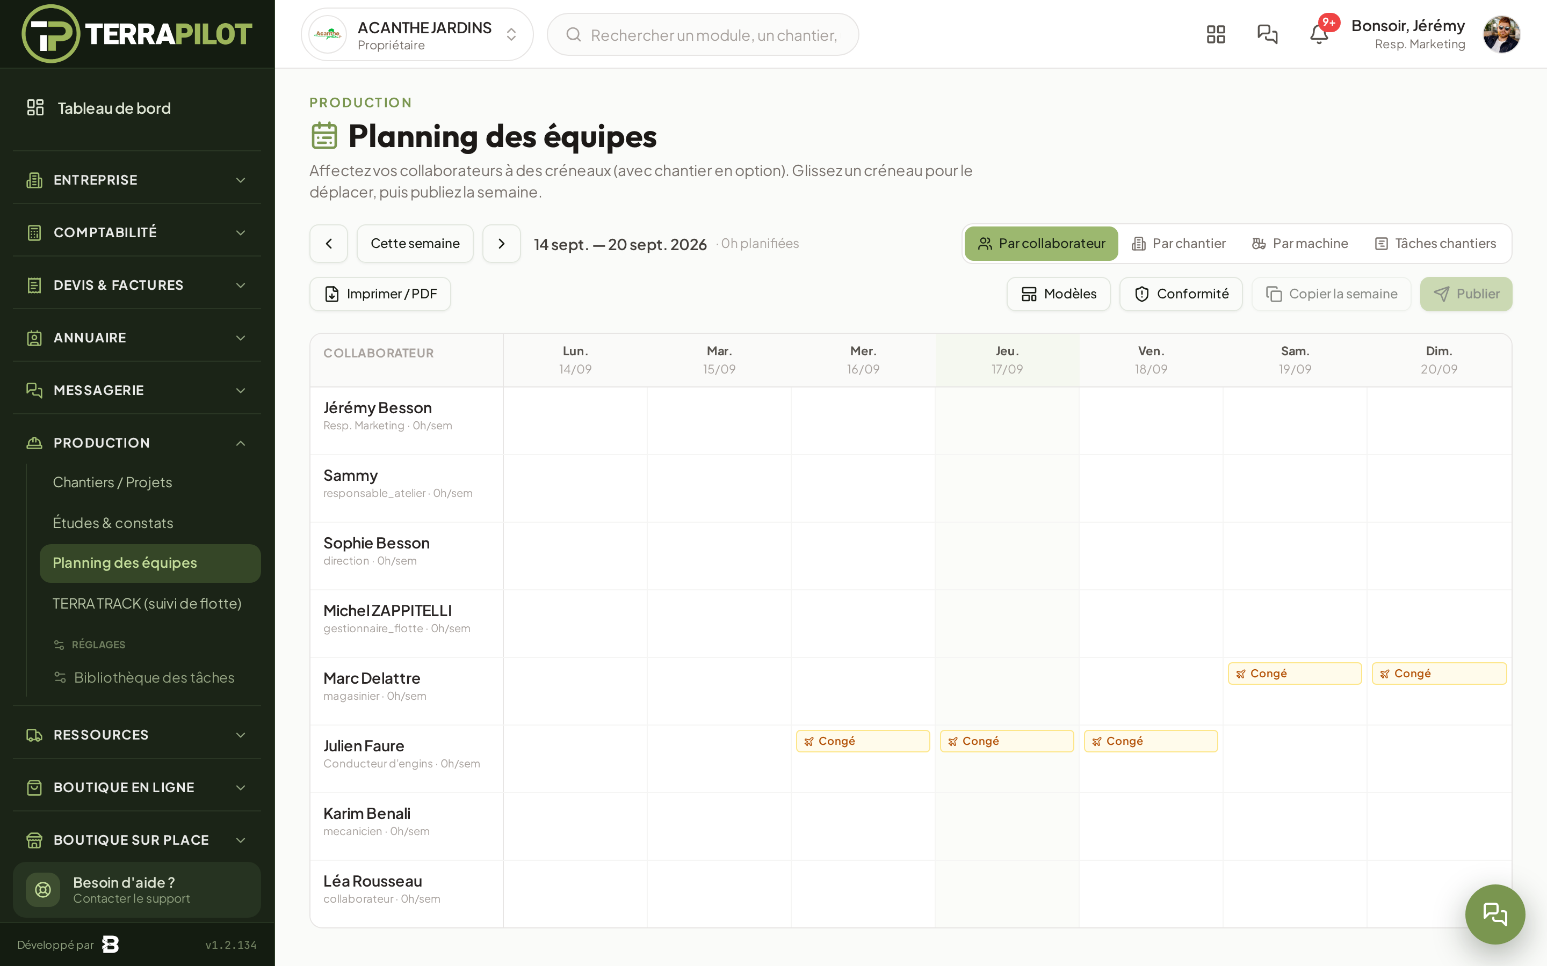Click Copier la semaine
This screenshot has width=1547, height=966.
pyautogui.click(x=1331, y=294)
